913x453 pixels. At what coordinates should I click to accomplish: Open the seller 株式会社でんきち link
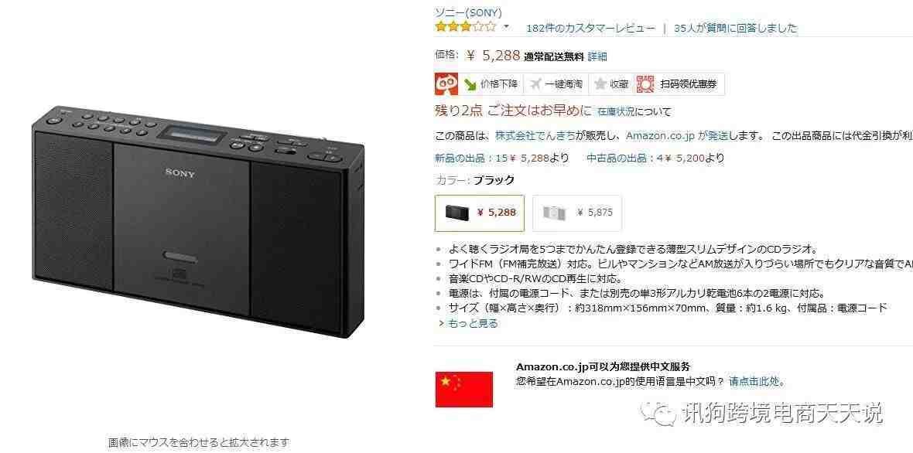535,135
